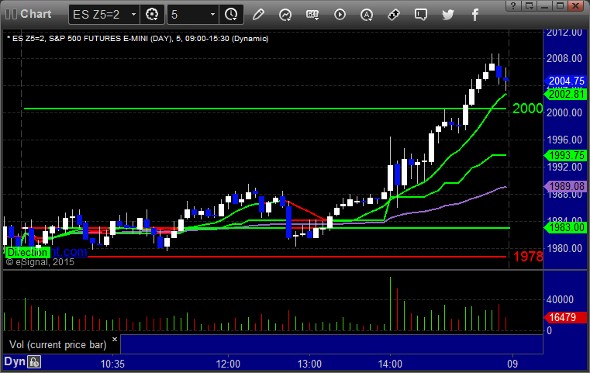Click the purple 1989.08 price marker
The image size is (590, 373).
pos(566,186)
